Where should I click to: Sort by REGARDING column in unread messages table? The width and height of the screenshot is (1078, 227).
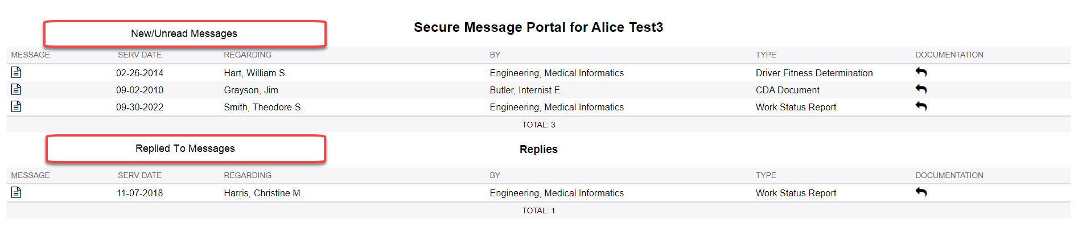coord(248,55)
